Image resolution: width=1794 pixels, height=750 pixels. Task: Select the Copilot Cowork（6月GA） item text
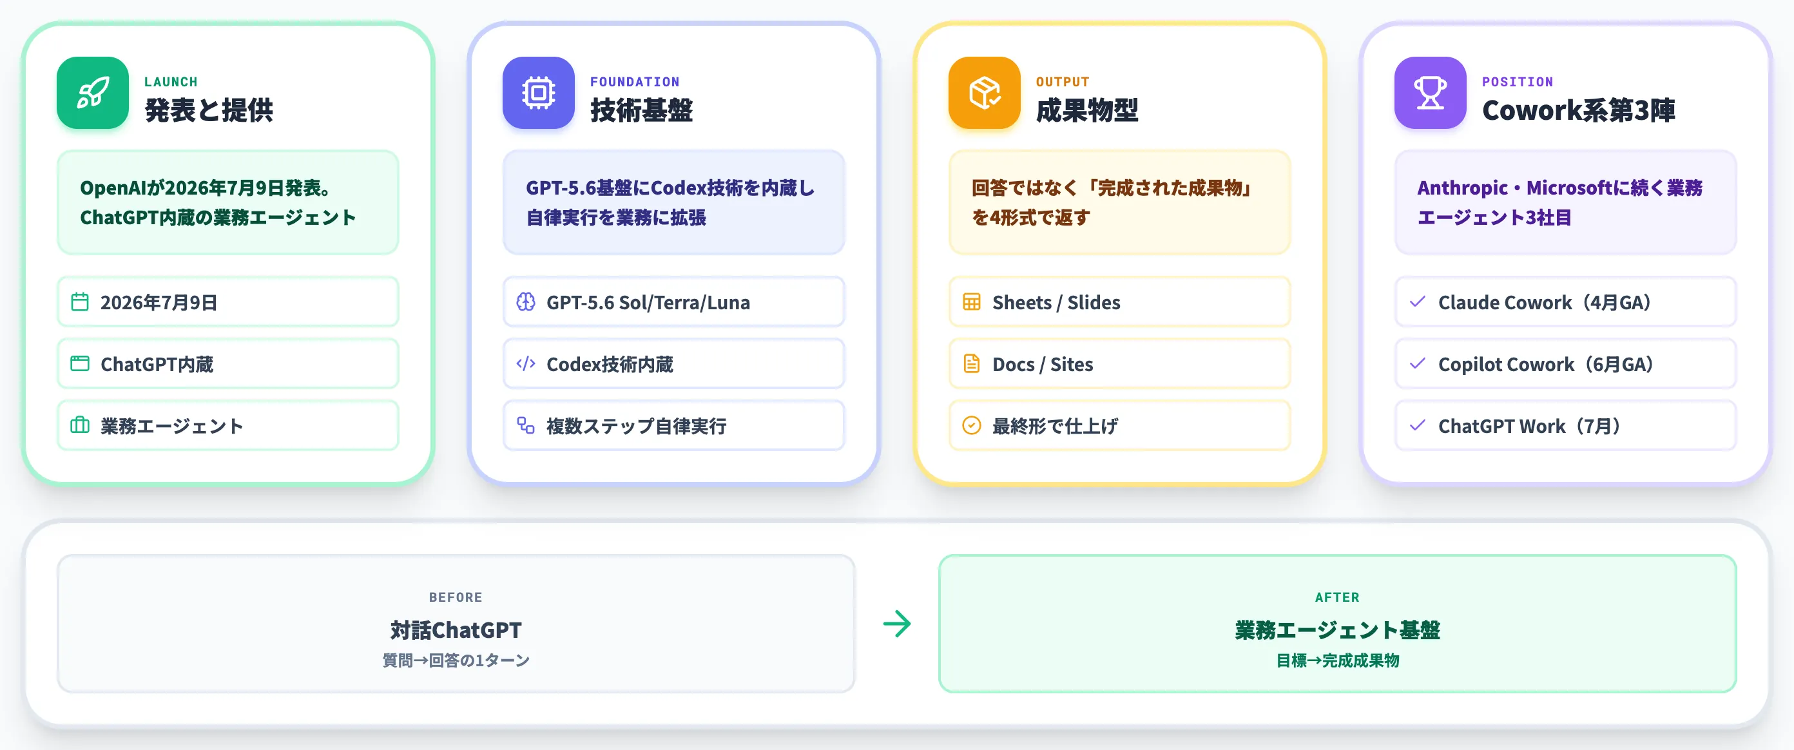point(1547,364)
